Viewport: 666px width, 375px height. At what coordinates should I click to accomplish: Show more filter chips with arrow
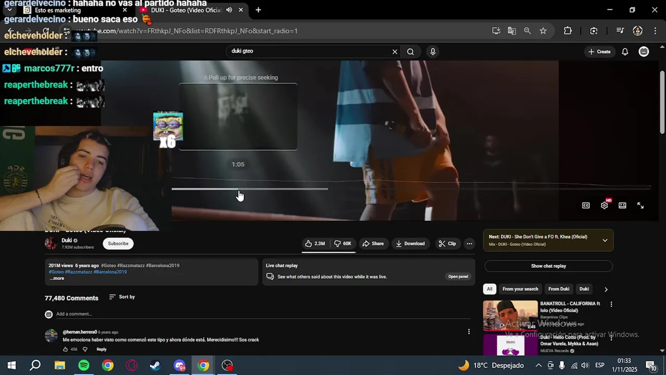click(606, 289)
